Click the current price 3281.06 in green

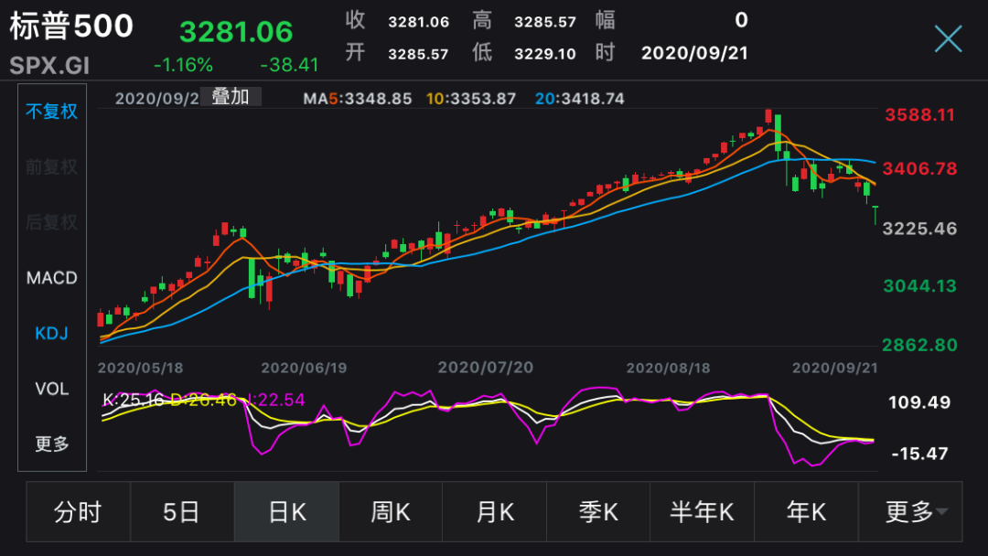click(236, 32)
